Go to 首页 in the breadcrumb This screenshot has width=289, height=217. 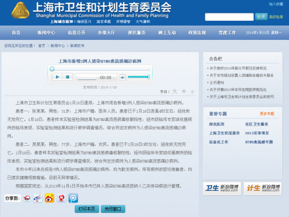[42, 46]
